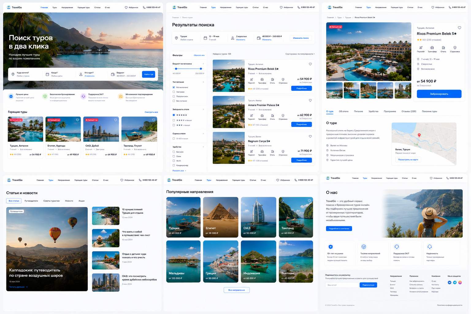Check the Бассейн amenity filter

[174, 152]
